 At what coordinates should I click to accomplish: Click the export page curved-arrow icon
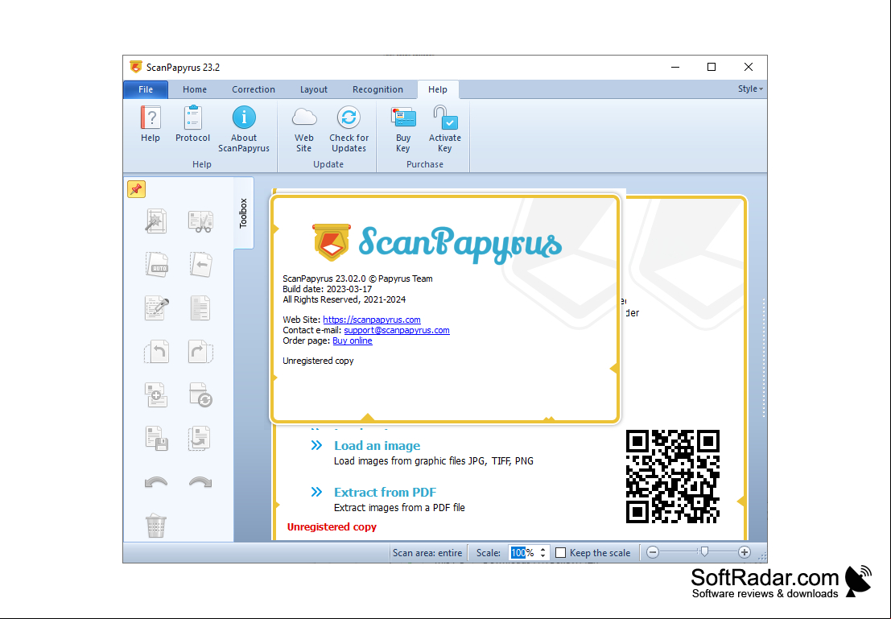click(200, 438)
